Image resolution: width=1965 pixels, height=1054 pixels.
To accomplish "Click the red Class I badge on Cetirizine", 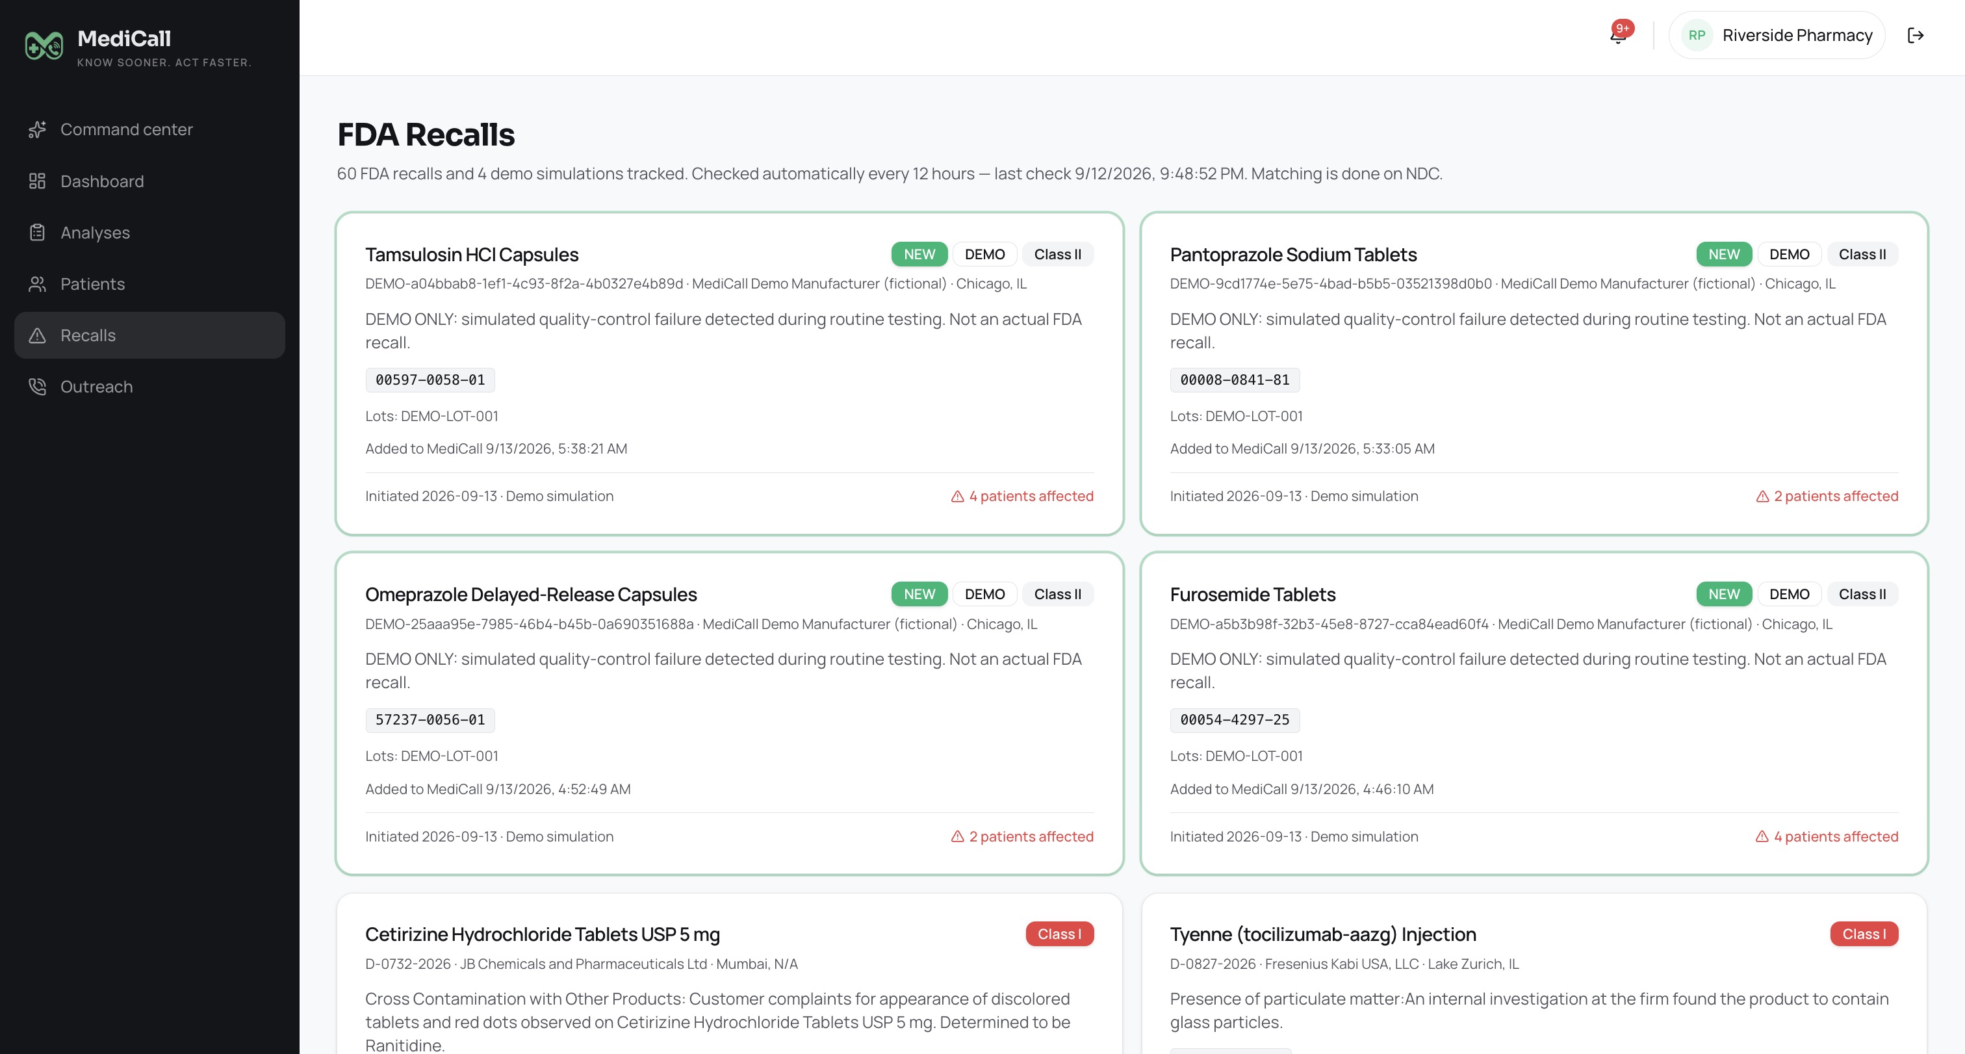I will tap(1059, 934).
